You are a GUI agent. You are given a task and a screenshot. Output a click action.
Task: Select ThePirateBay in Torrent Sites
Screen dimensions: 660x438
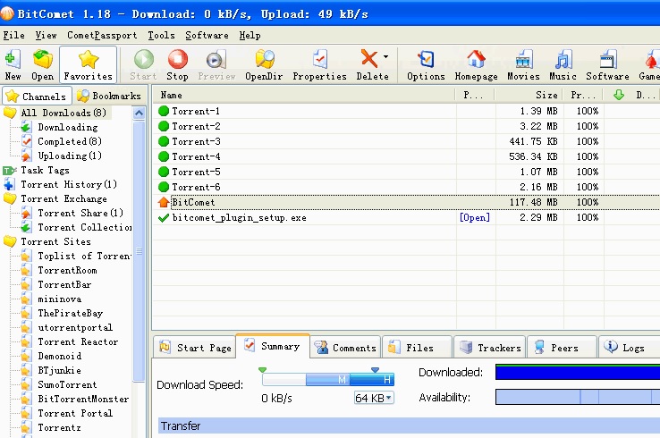click(x=70, y=314)
